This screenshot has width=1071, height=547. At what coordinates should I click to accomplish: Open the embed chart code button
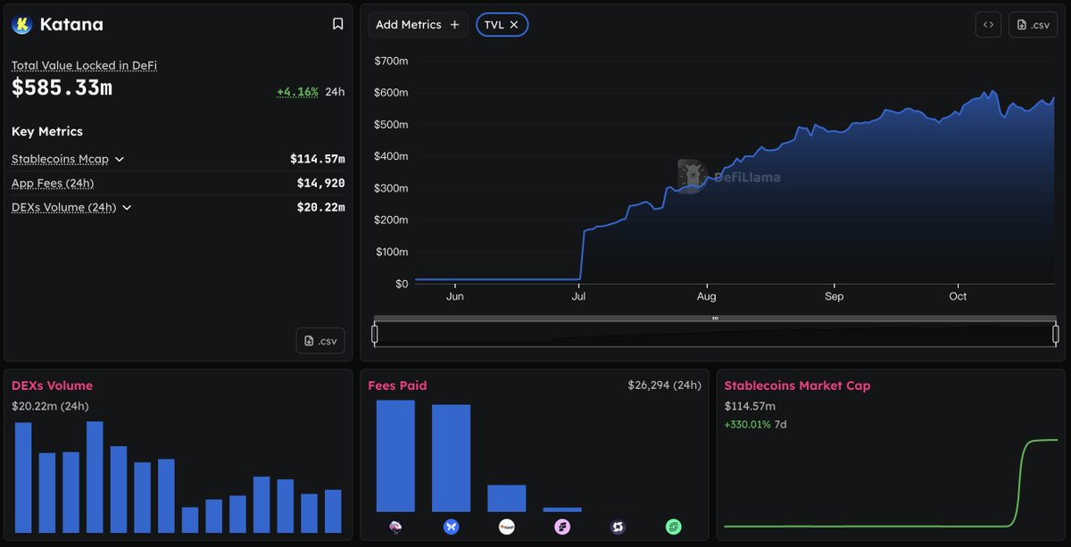pos(988,25)
